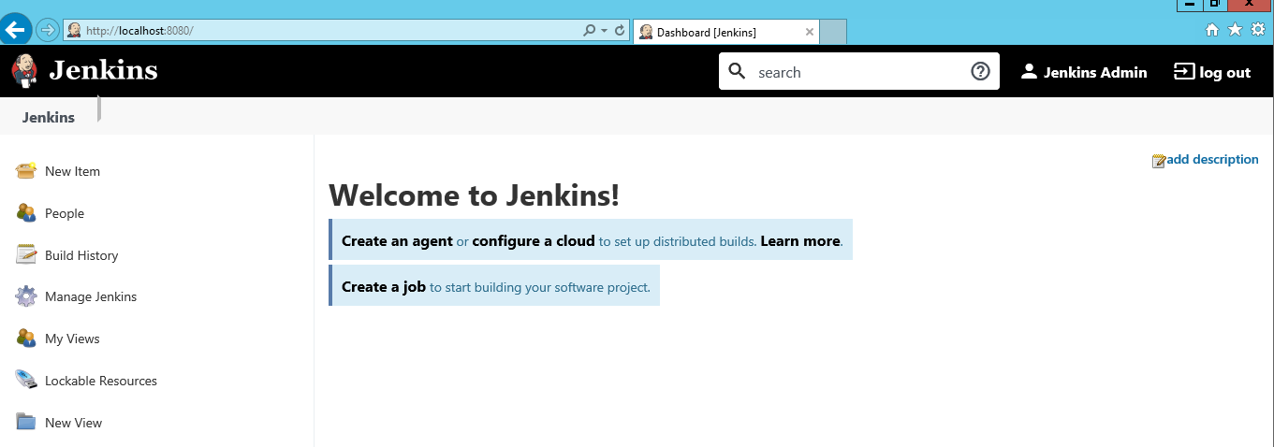
Task: Click the Build History notepad icon
Action: [x=26, y=254]
